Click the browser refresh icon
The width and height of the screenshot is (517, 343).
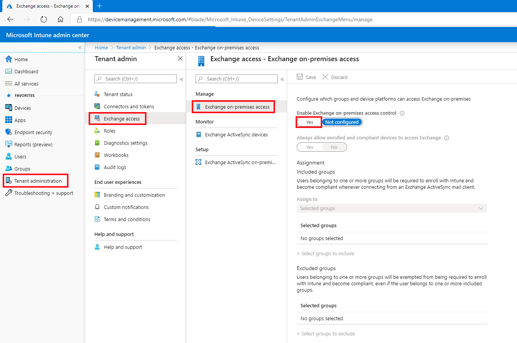(44, 19)
